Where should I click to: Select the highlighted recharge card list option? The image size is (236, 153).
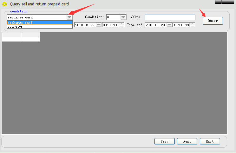(x=40, y=23)
